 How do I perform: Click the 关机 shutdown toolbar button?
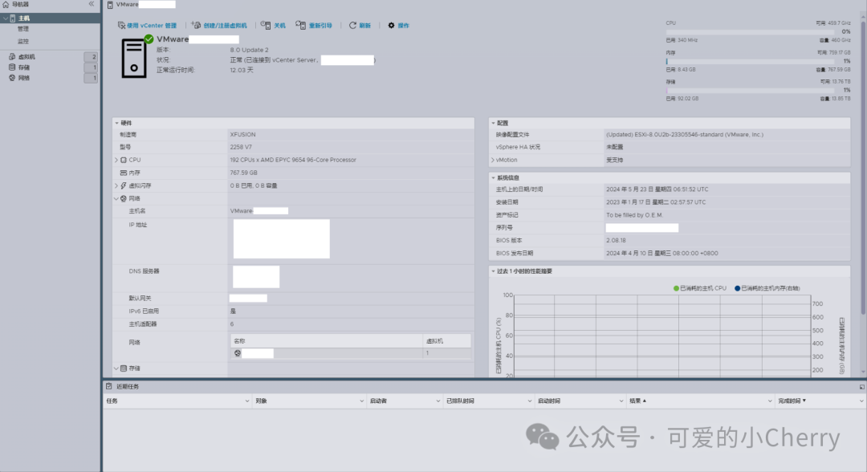tap(273, 26)
